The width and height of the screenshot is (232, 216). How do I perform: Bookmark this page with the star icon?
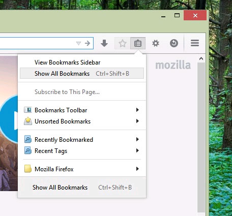pos(123,43)
